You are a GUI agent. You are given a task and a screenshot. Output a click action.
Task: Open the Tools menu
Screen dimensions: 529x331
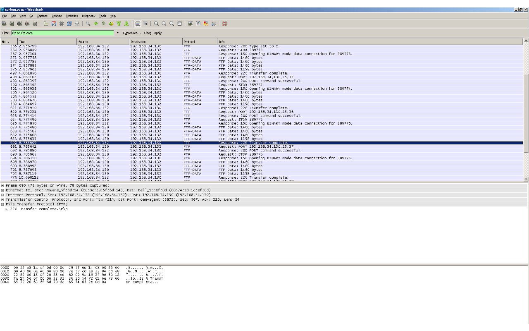103,16
